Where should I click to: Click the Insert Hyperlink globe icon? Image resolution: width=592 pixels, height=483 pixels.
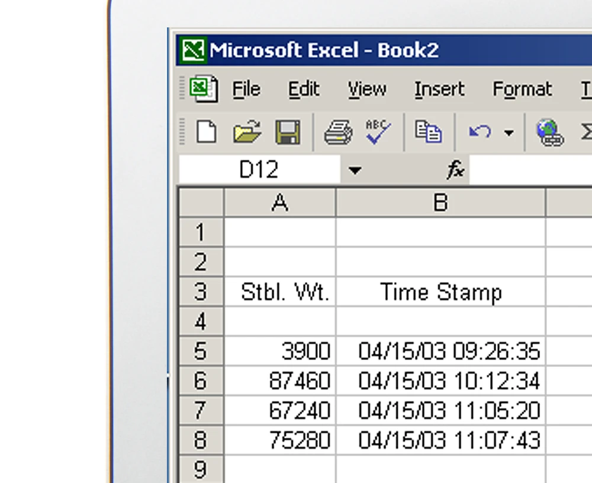pos(549,131)
